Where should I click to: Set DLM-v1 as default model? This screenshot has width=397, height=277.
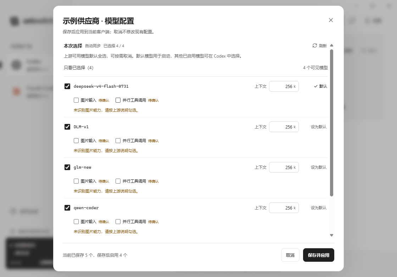[319, 126]
